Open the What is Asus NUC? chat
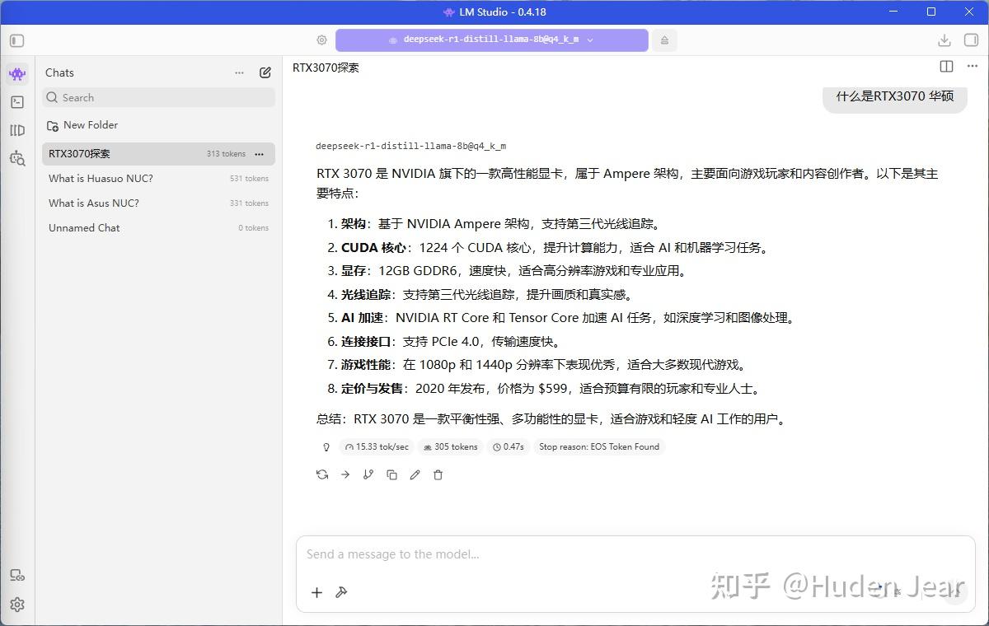The image size is (989, 626). [x=158, y=203]
